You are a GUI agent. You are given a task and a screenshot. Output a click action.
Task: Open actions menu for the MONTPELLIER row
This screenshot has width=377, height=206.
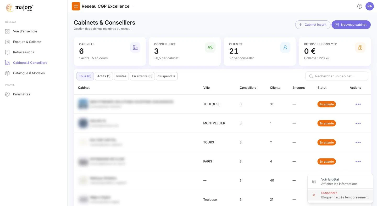click(x=358, y=123)
